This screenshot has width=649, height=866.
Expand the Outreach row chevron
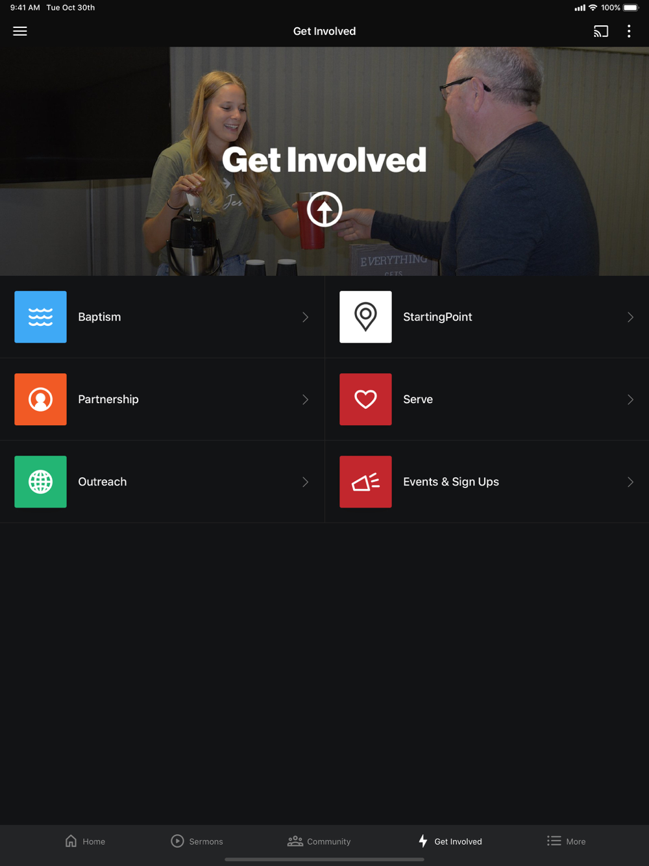click(305, 482)
